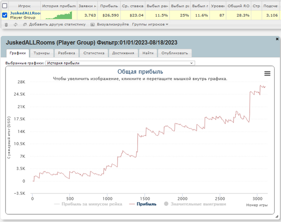This screenshot has height=222, width=281.
Task: Click the Общая прибыль chart title
Action: pyautogui.click(x=140, y=72)
